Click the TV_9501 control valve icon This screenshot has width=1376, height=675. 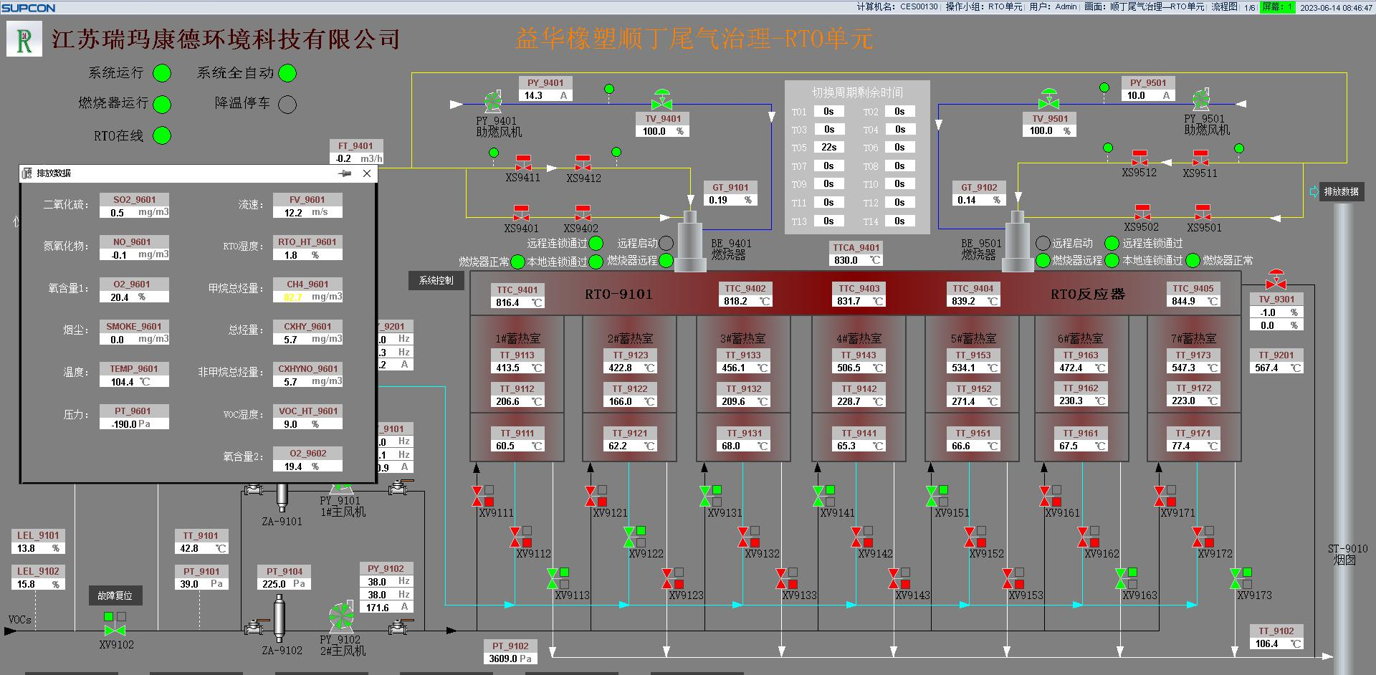point(1049,100)
